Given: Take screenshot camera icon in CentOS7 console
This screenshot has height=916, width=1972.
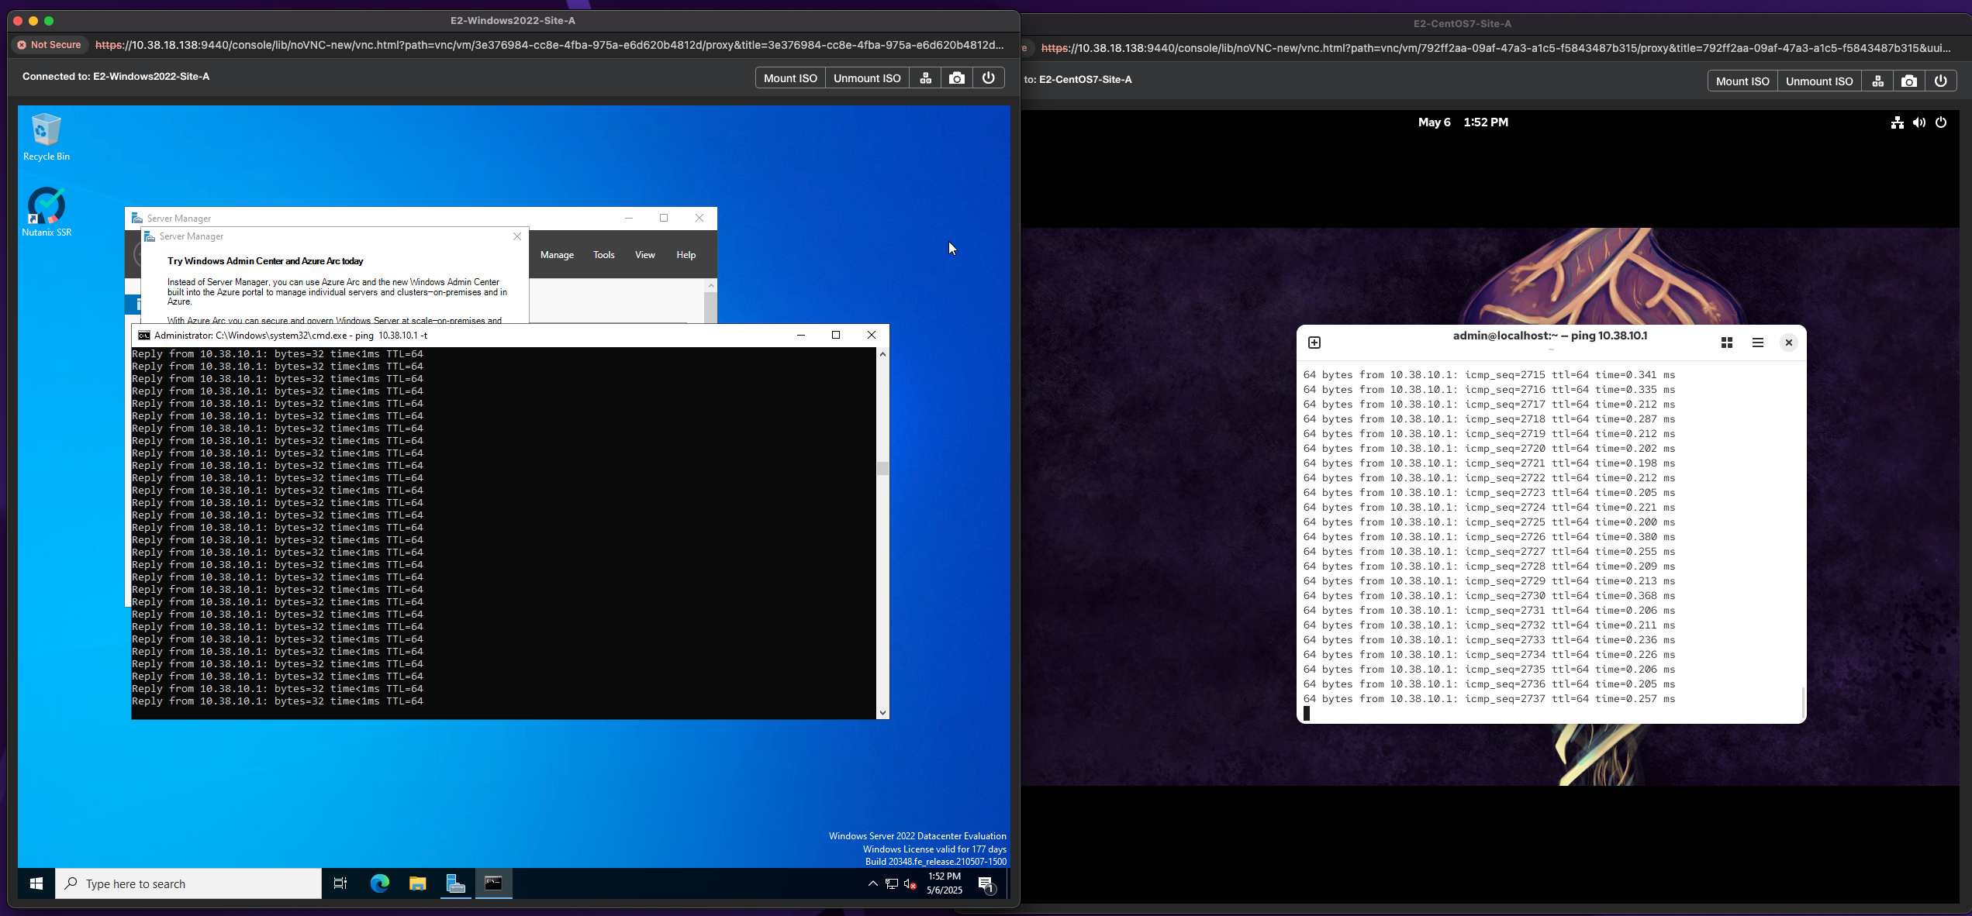Looking at the screenshot, I should point(1909,81).
